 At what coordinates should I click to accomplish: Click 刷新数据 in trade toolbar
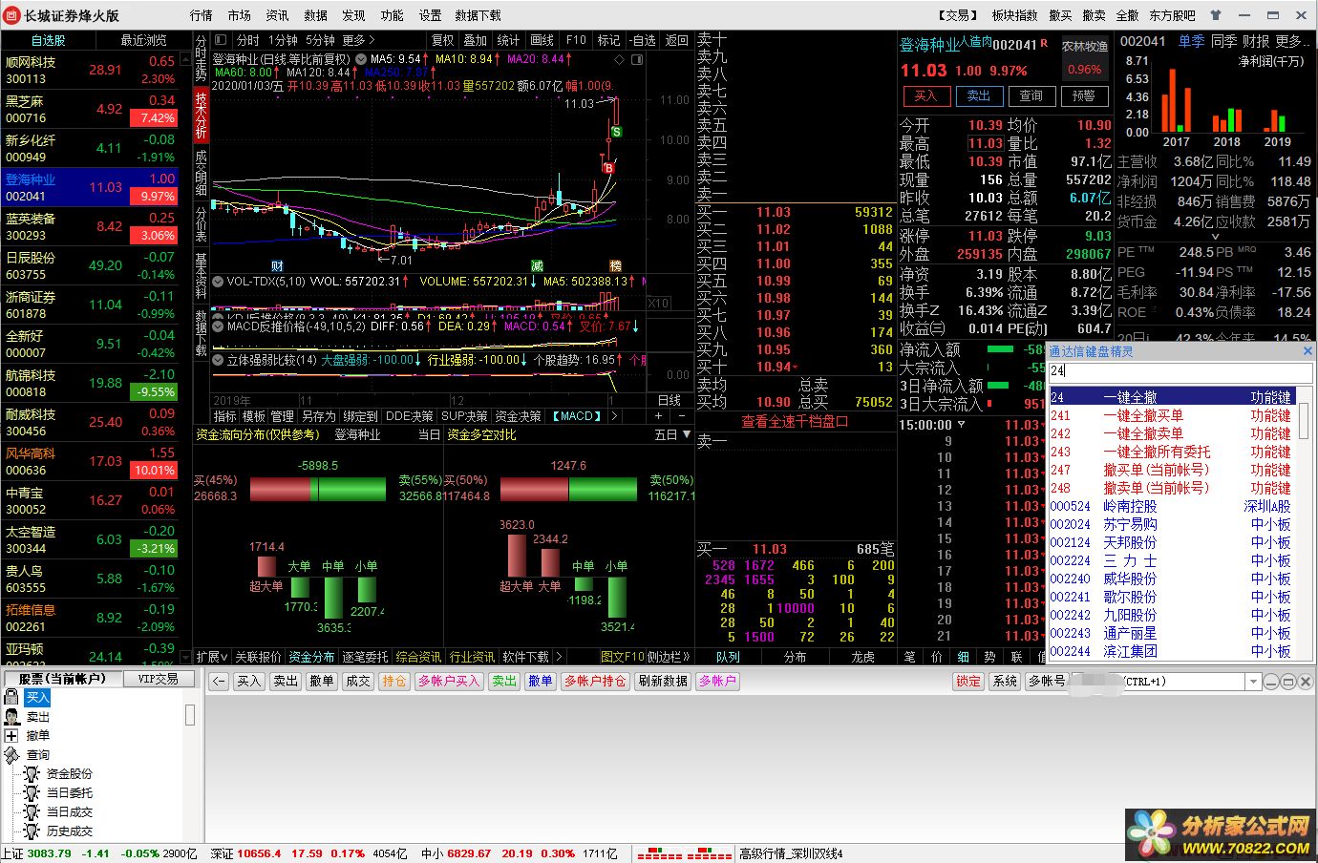663,681
